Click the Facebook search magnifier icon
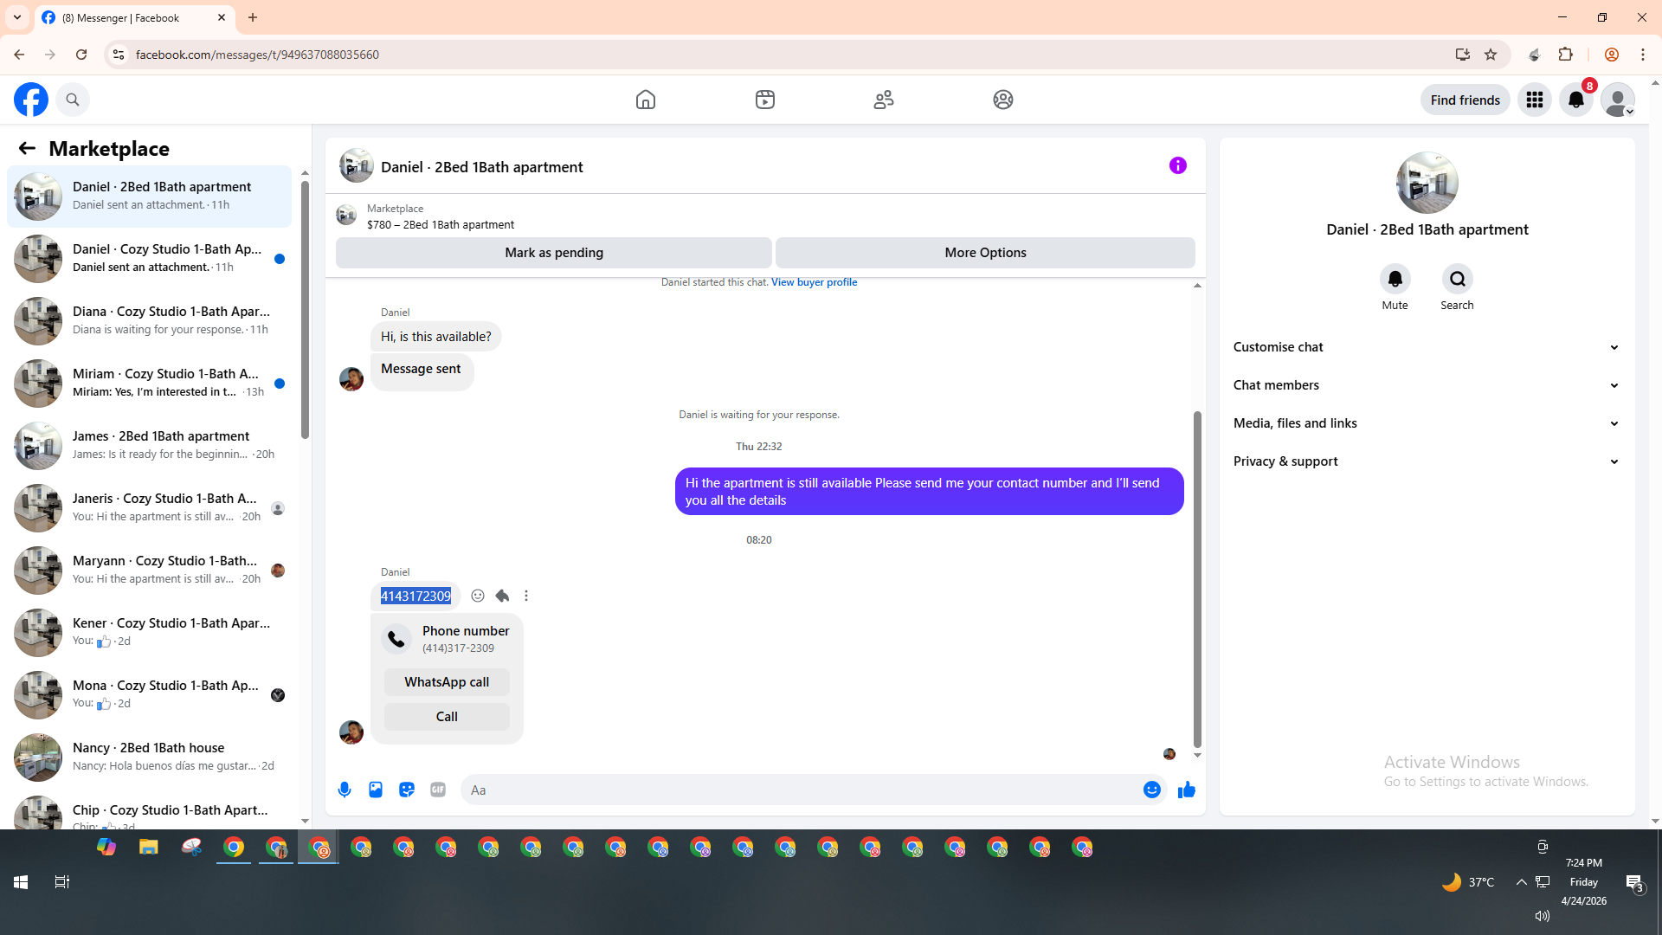This screenshot has width=1662, height=935. click(73, 100)
